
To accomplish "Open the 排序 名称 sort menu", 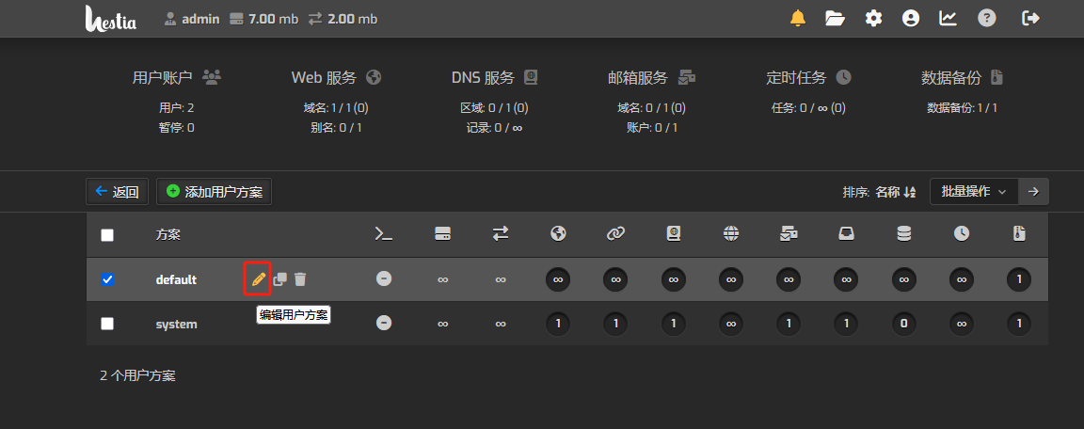I will pyautogui.click(x=894, y=192).
